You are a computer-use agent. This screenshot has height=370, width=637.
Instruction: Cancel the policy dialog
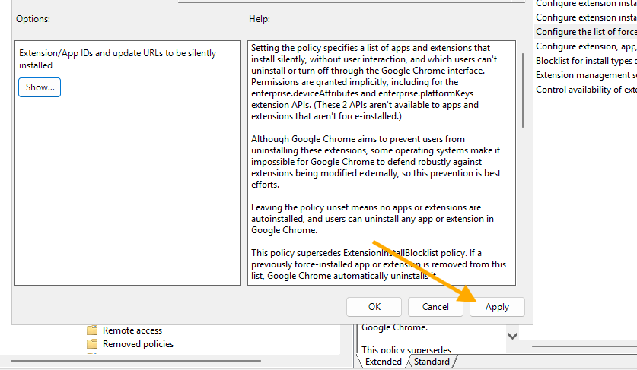pos(435,307)
